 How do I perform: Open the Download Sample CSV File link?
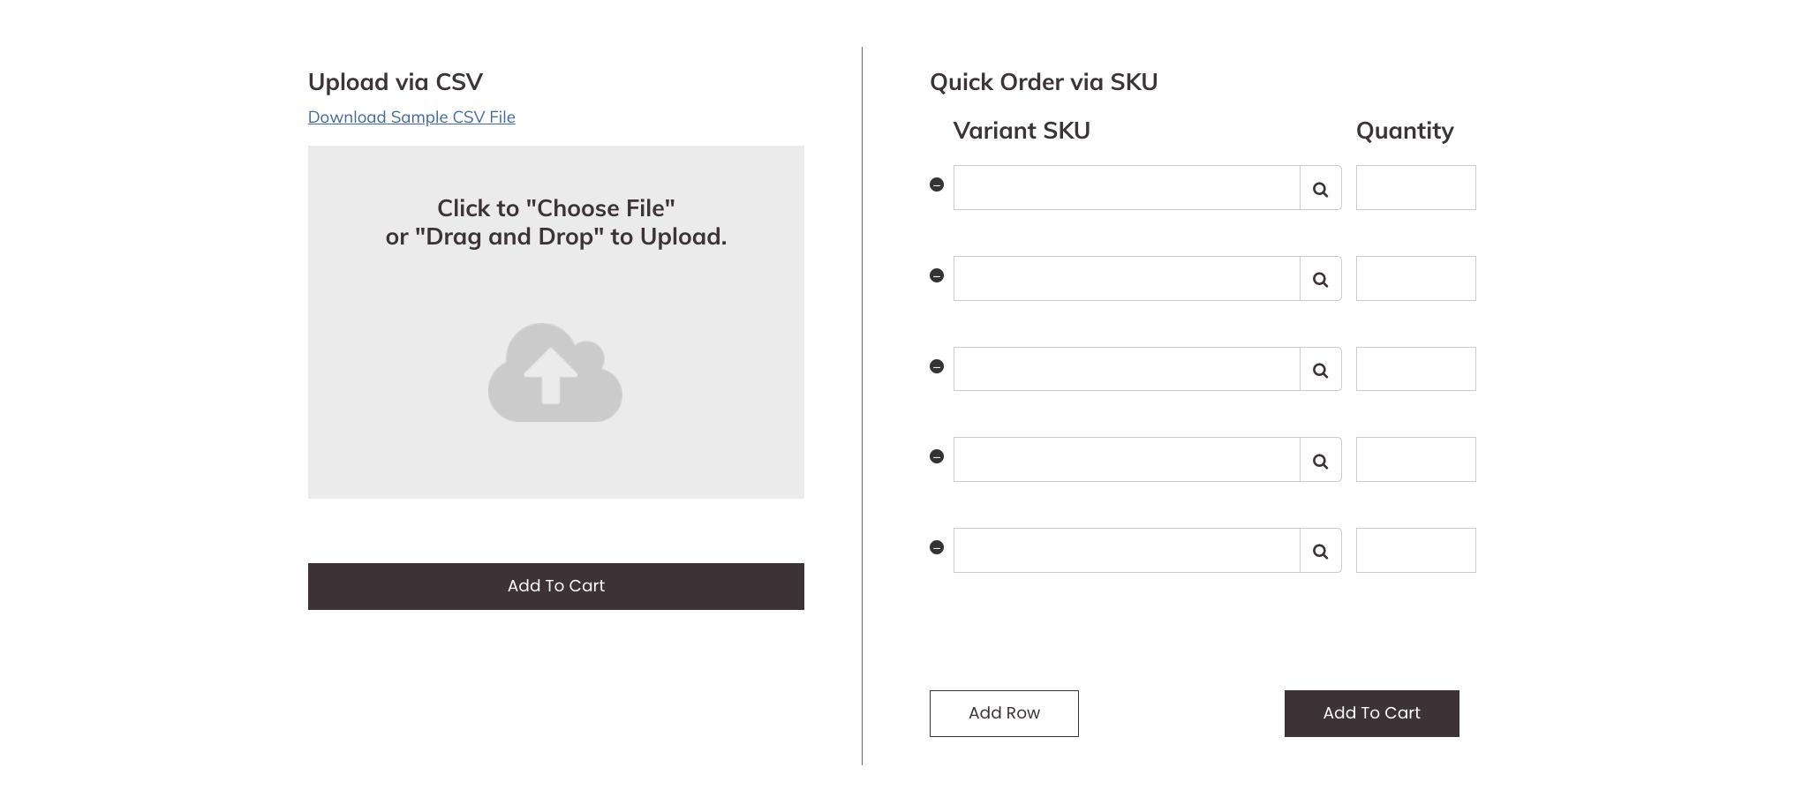click(411, 117)
